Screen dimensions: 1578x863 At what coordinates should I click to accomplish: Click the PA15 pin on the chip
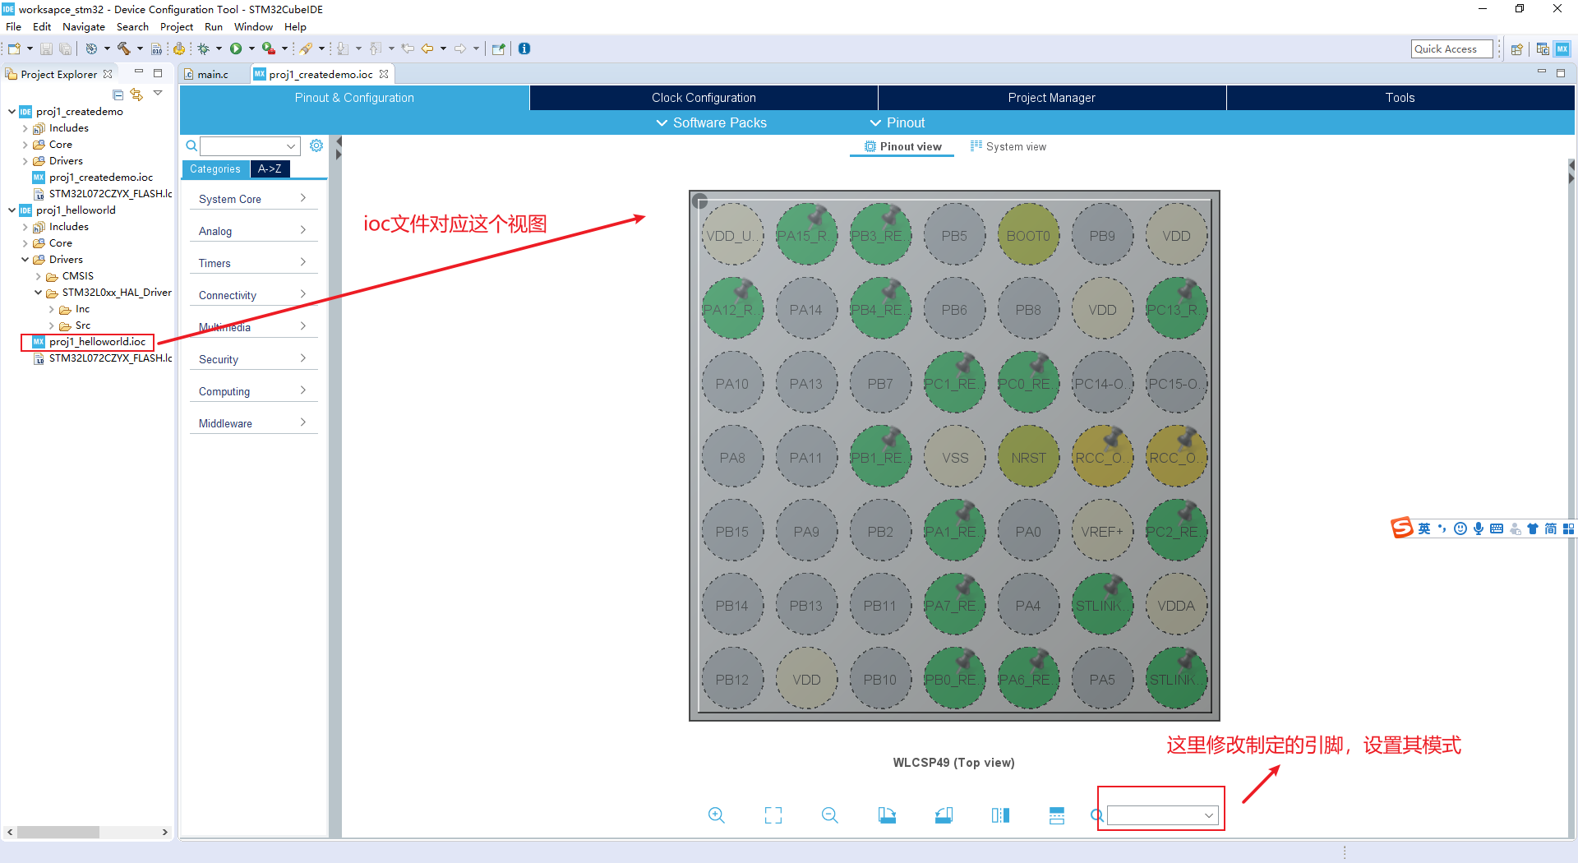pyautogui.click(x=806, y=235)
